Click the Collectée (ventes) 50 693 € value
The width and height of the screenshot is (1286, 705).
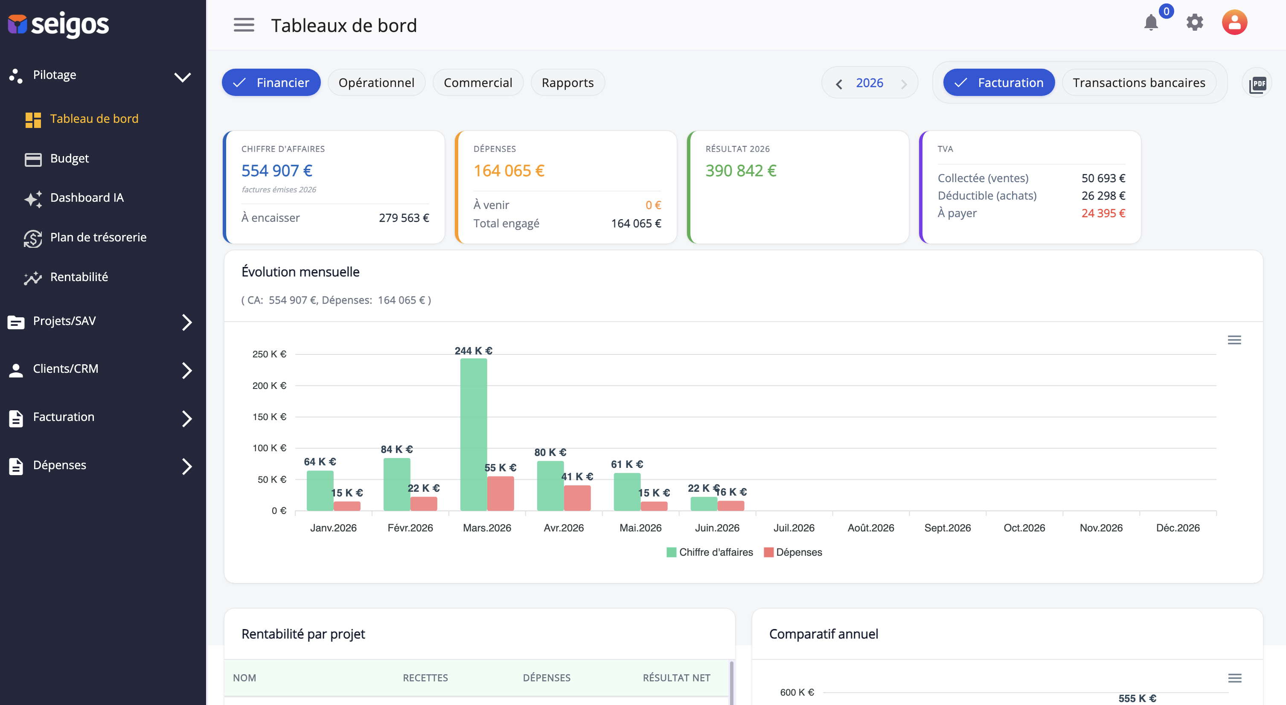click(1103, 178)
